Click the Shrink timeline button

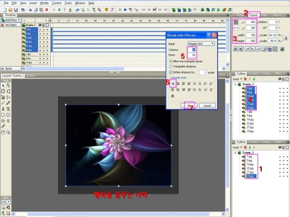coord(11,69)
